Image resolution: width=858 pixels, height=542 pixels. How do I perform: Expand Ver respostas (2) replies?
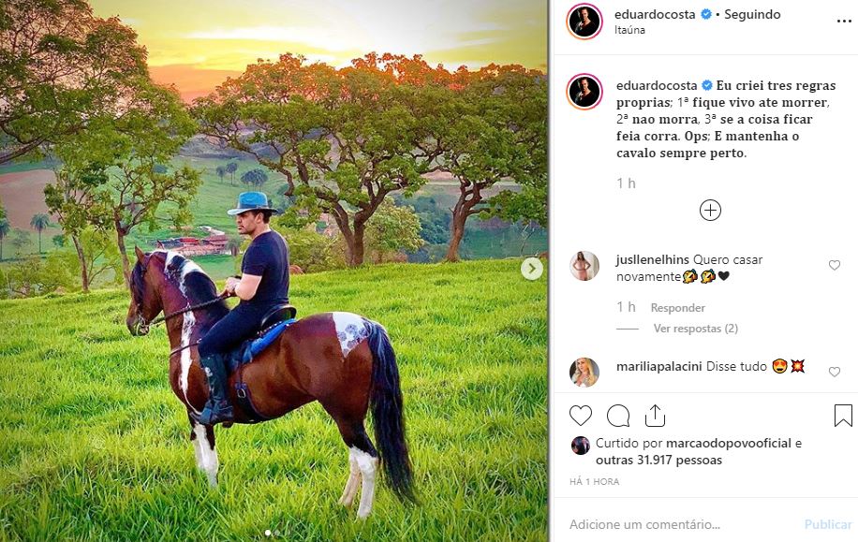pyautogui.click(x=695, y=329)
